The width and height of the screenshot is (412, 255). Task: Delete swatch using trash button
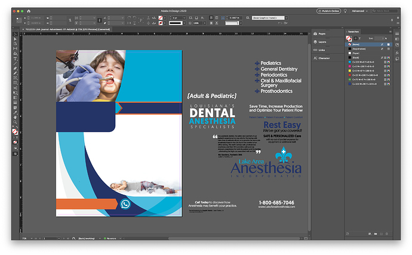387,234
